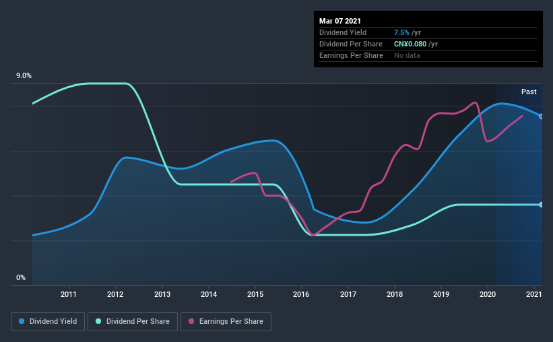Click the 2012 x-axis label
This screenshot has height=342, width=553.
tap(115, 294)
